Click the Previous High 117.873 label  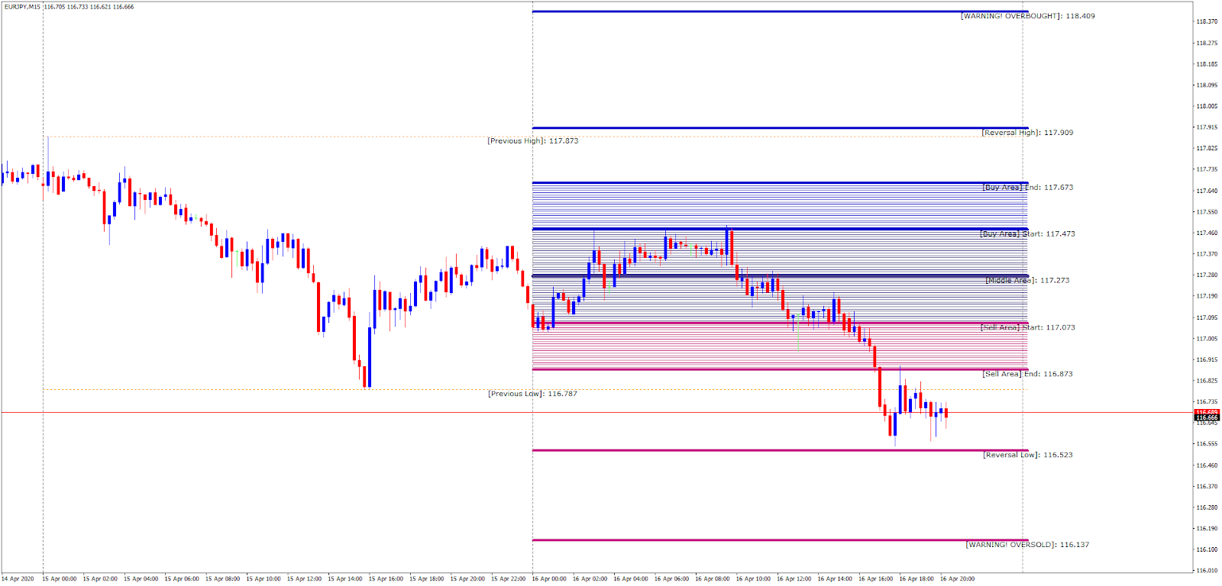tap(533, 141)
